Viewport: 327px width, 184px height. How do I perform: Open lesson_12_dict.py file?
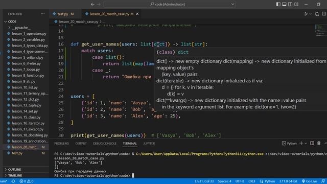(x=26, y=99)
